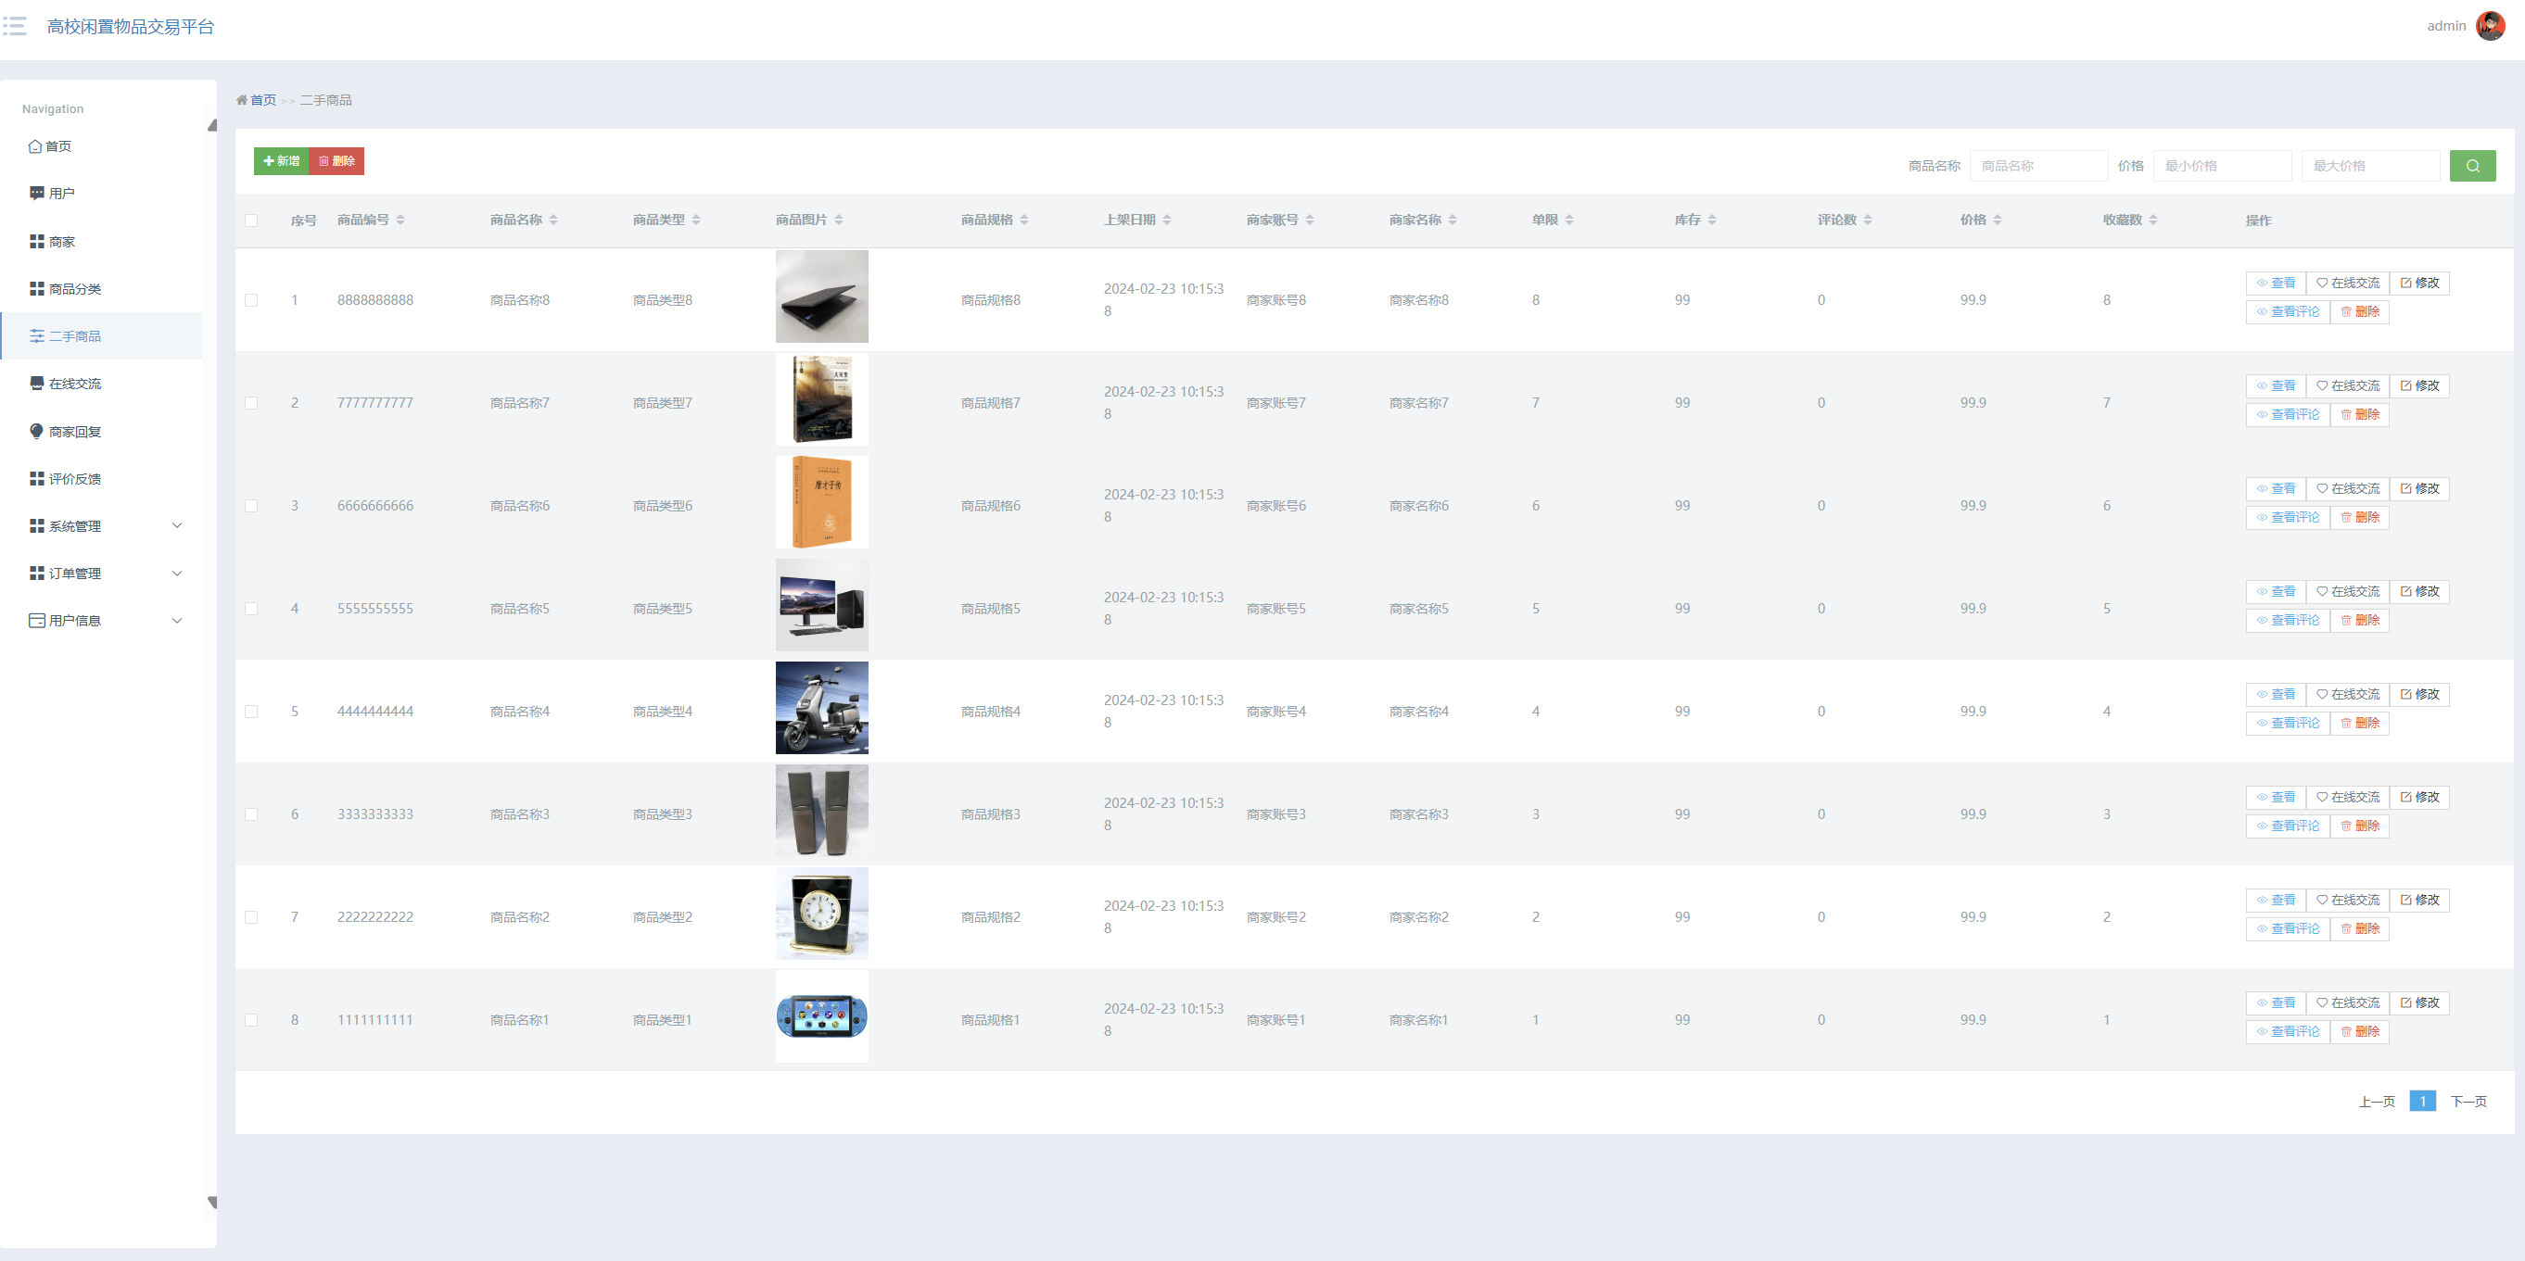Sort by 价格 column arrows

point(1998,220)
